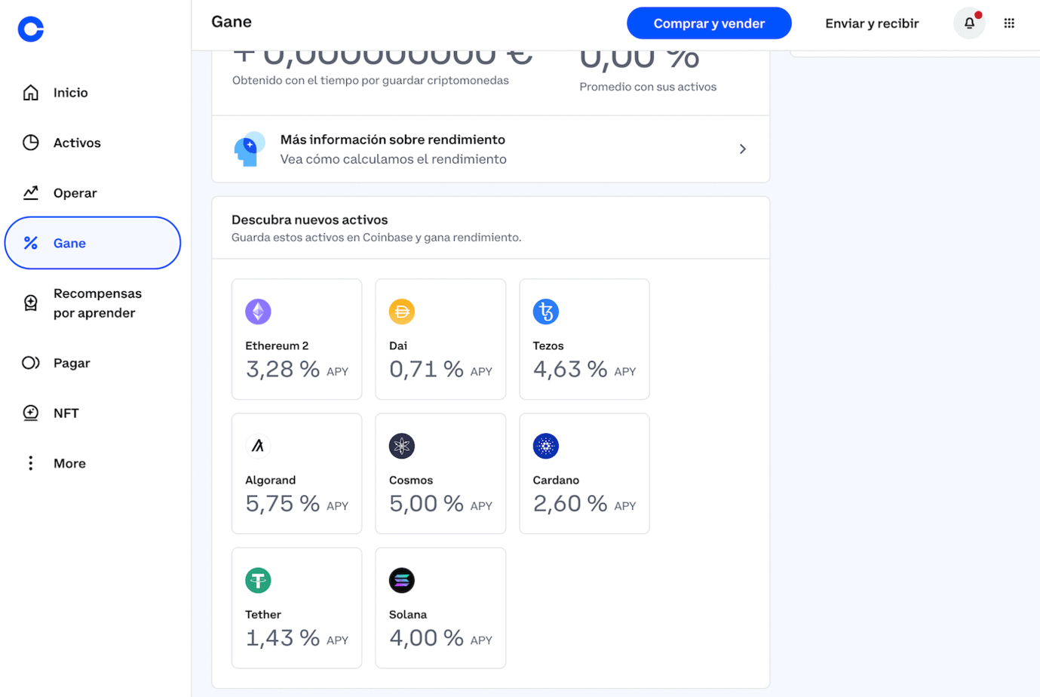Click Solana 4,00 % APY value
This screenshot has height=697, width=1040.
coord(440,637)
